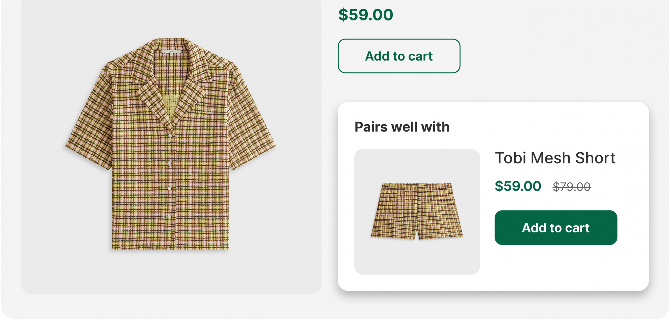The width and height of the screenshot is (669, 319).
Task: Click the top button on the plaid shirt
Action: pos(170,136)
